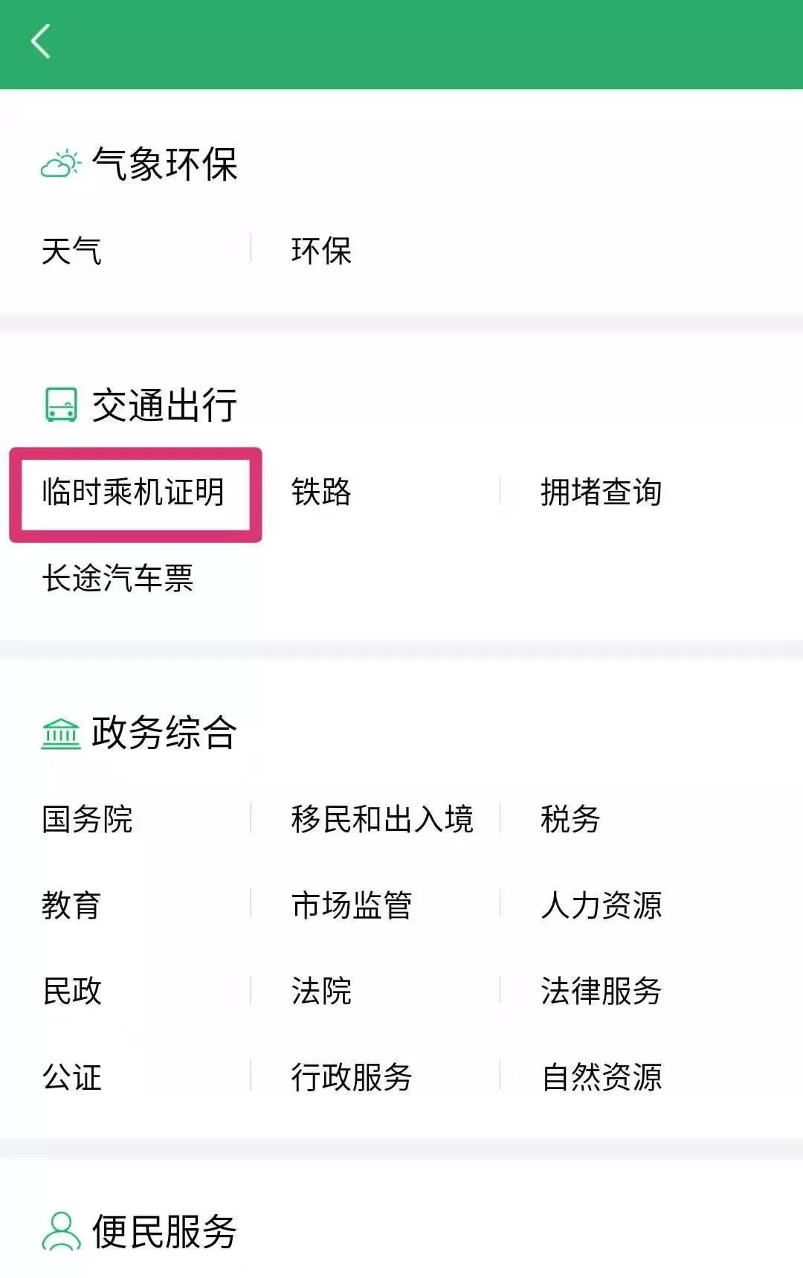Screen dimensions: 803x1278
Task: Open 法律服务 entry
Action: click(602, 991)
